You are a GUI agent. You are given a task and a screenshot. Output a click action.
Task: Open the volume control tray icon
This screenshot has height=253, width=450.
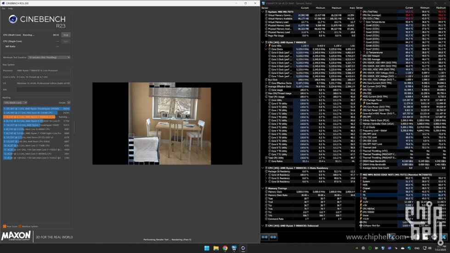pyautogui.click(x=430, y=248)
